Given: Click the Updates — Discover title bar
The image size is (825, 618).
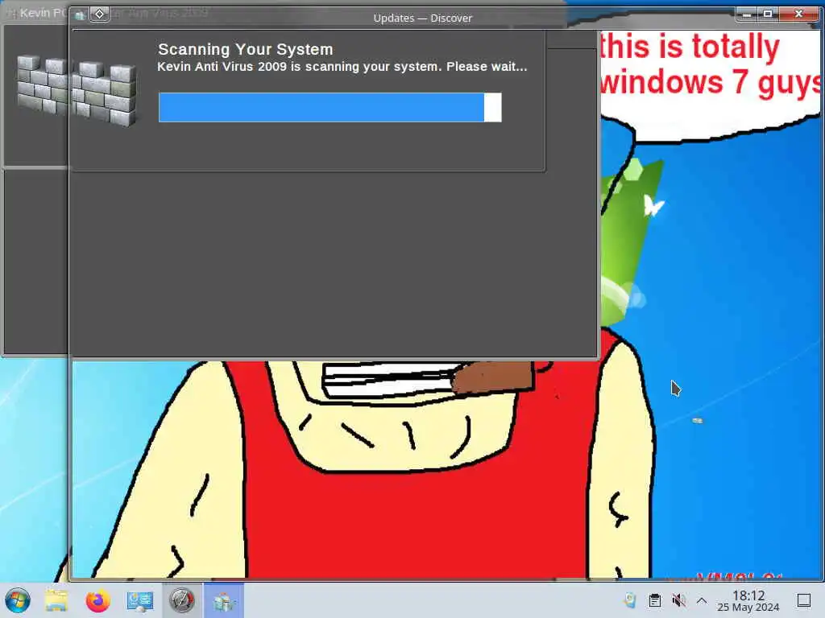Looking at the screenshot, I should 422,18.
